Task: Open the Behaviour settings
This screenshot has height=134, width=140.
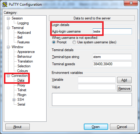Action: [25, 57]
